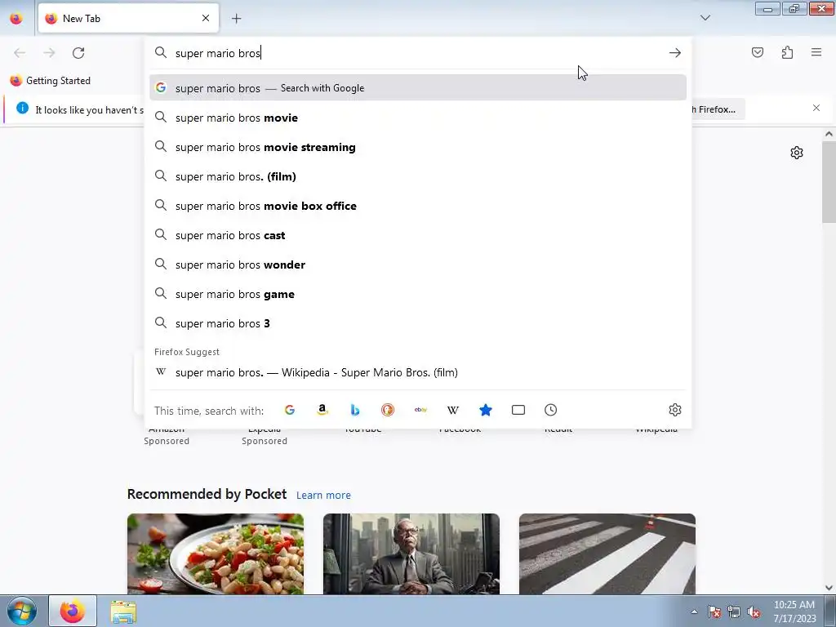Open the Action Center flag icon
The height and width of the screenshot is (627, 836).
(x=714, y=612)
